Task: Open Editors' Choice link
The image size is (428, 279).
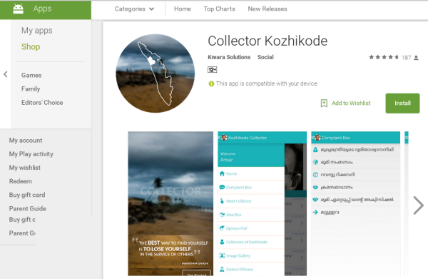Action: 42,103
